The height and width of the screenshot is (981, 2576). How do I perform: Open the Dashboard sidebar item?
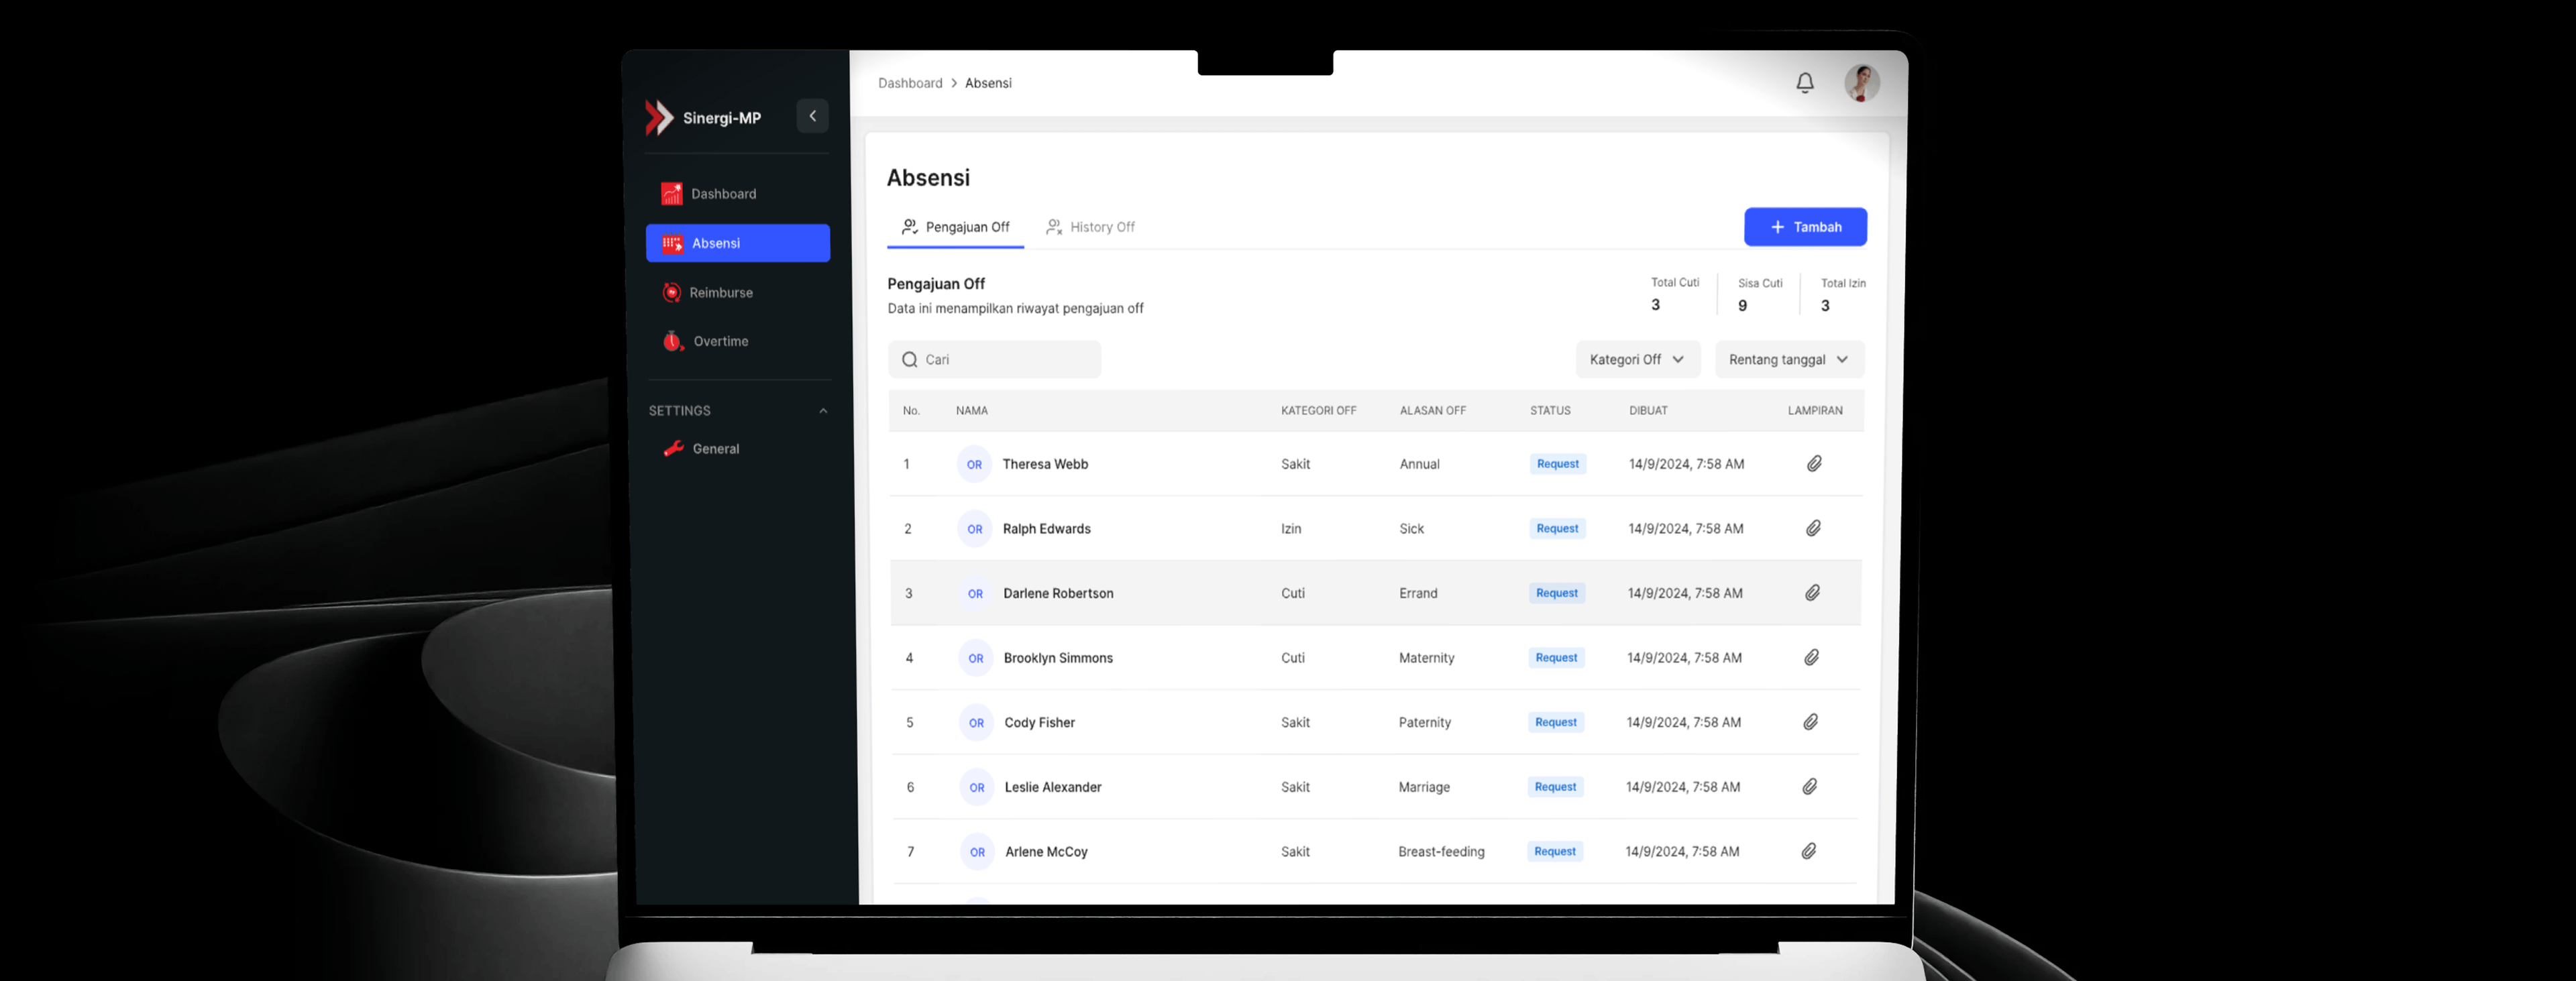pos(722,194)
